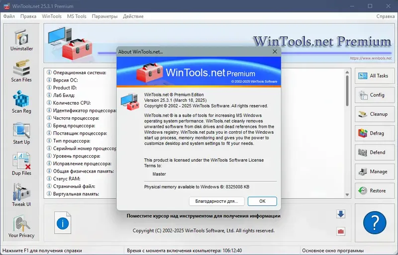Open the Config panel
This screenshot has height=255, width=398.
pos(375,95)
